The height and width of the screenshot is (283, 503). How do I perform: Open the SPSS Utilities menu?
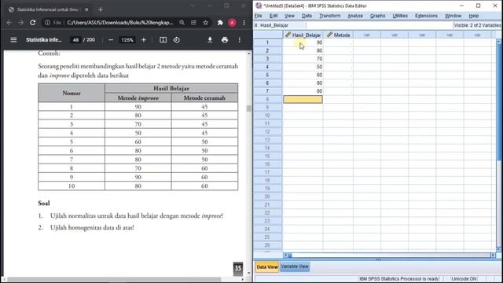click(400, 16)
